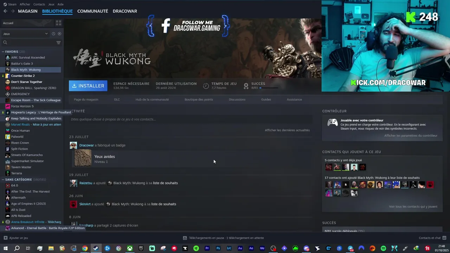The width and height of the screenshot is (450, 253).
Task: Click Voir tous les contacts qui y jouent
Action: [x=413, y=207]
